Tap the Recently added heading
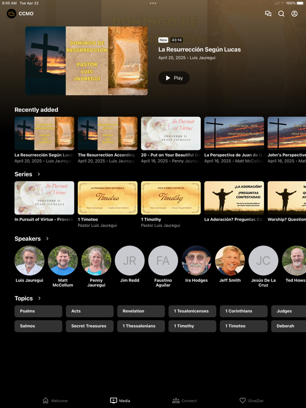This screenshot has width=306, height=408. [x=37, y=110]
